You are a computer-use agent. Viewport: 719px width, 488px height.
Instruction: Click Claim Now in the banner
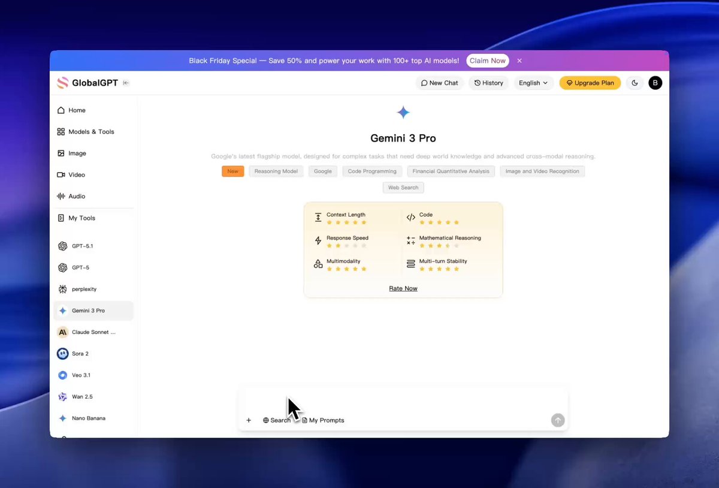tap(487, 61)
